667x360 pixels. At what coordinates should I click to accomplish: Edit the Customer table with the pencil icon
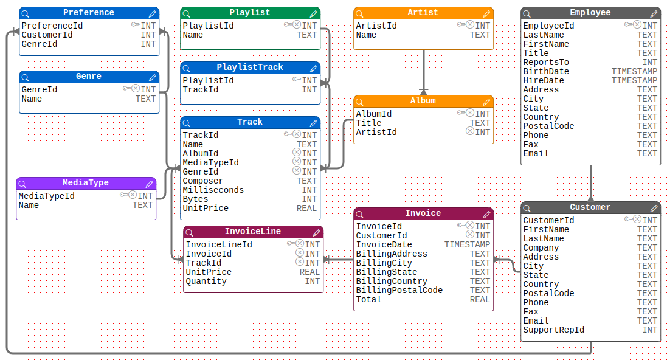coord(653,207)
